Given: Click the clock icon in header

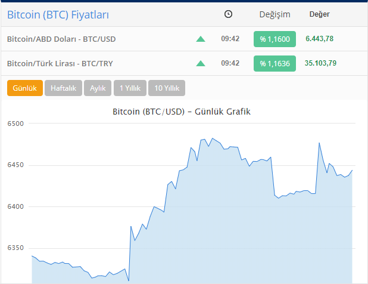Looking at the screenshot, I should (228, 14).
